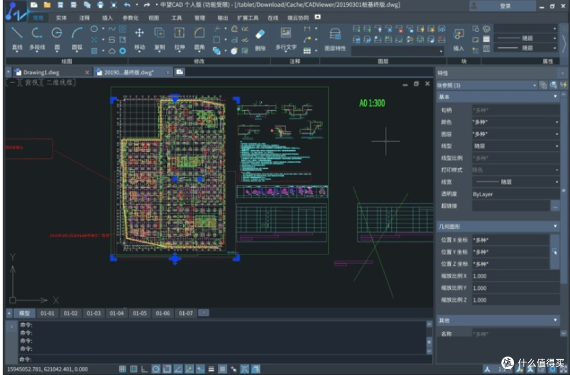Choose the 圆角 (Fillet) tool
The width and height of the screenshot is (570, 375).
tap(199, 38)
